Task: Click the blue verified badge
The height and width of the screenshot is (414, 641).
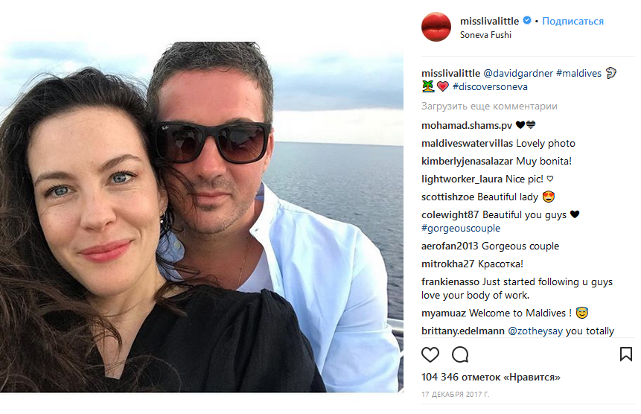Action: tap(527, 20)
